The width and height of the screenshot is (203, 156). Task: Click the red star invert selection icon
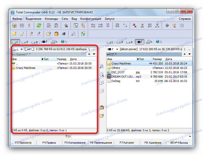click(134, 25)
